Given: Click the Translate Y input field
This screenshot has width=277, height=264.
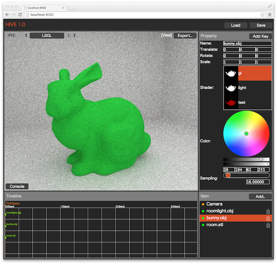Looking at the screenshot, I should pyautogui.click(x=248, y=50).
